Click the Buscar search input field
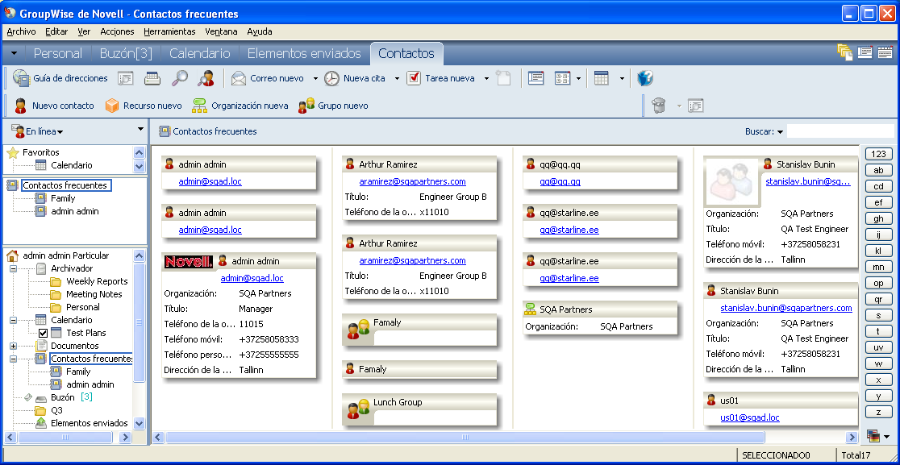Screen dimensions: 900x465 pos(840,131)
